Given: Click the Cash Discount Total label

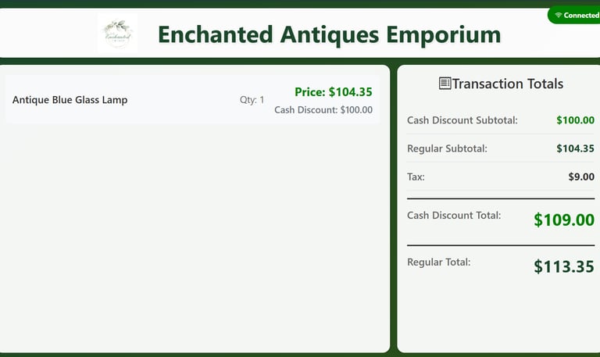Looking at the screenshot, I should [454, 216].
